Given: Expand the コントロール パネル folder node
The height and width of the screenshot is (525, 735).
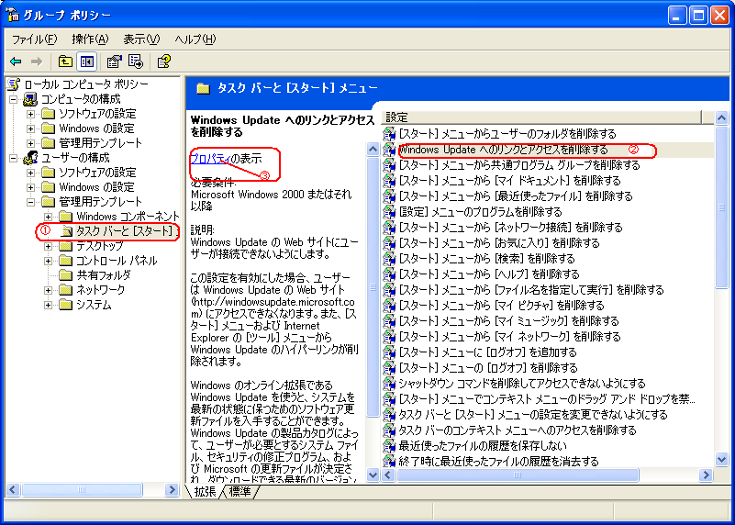Looking at the screenshot, I should coord(48,261).
